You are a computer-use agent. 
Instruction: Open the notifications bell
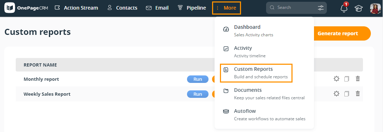pyautogui.click(x=344, y=8)
